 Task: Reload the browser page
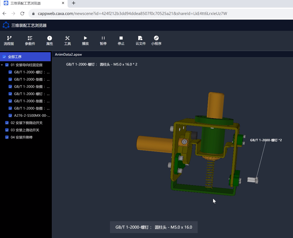click(x=22, y=13)
